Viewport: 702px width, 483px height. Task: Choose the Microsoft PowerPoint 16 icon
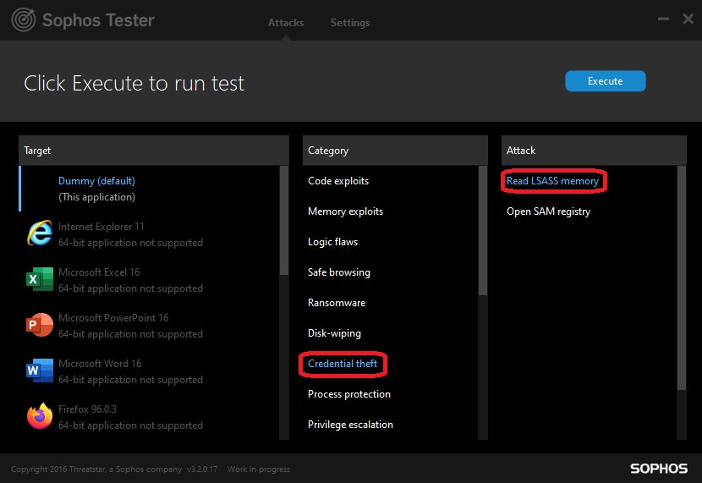(39, 325)
